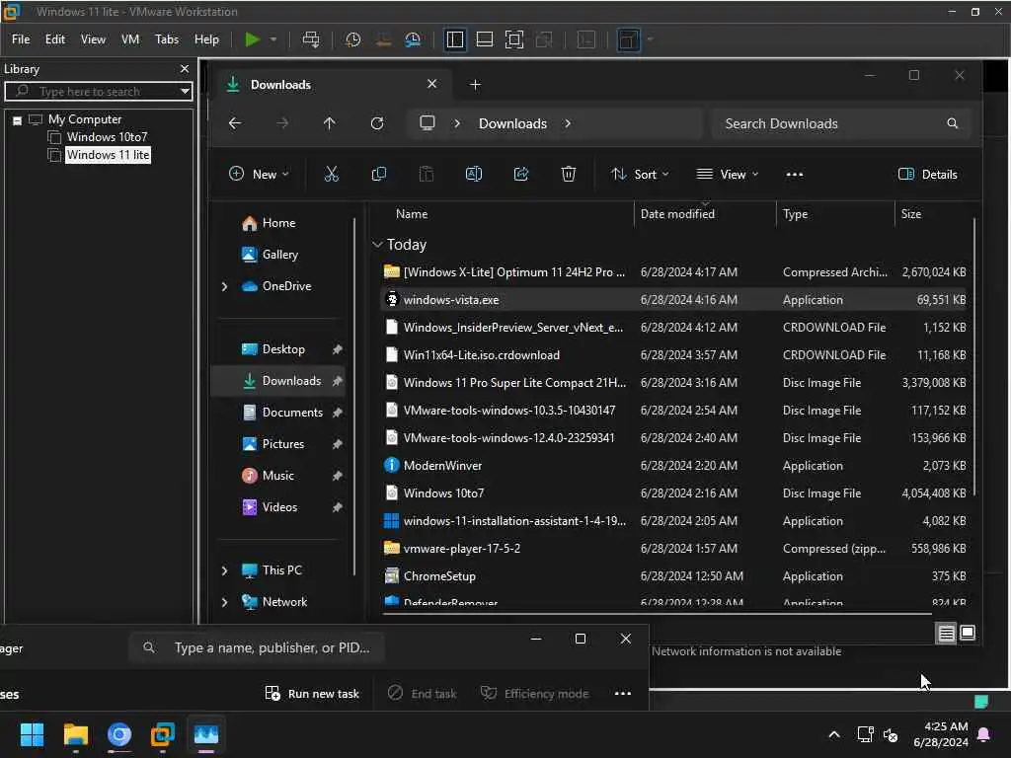1011x758 pixels.
Task: Open the snapshot manager icon
Action: point(413,39)
